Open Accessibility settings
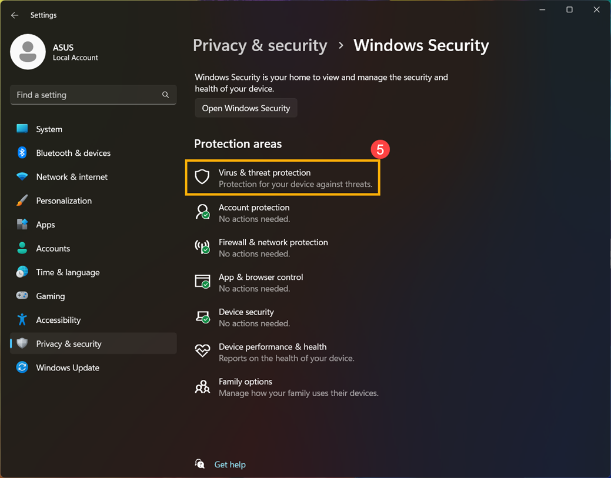Screen dimensions: 611x478 pos(93,319)
